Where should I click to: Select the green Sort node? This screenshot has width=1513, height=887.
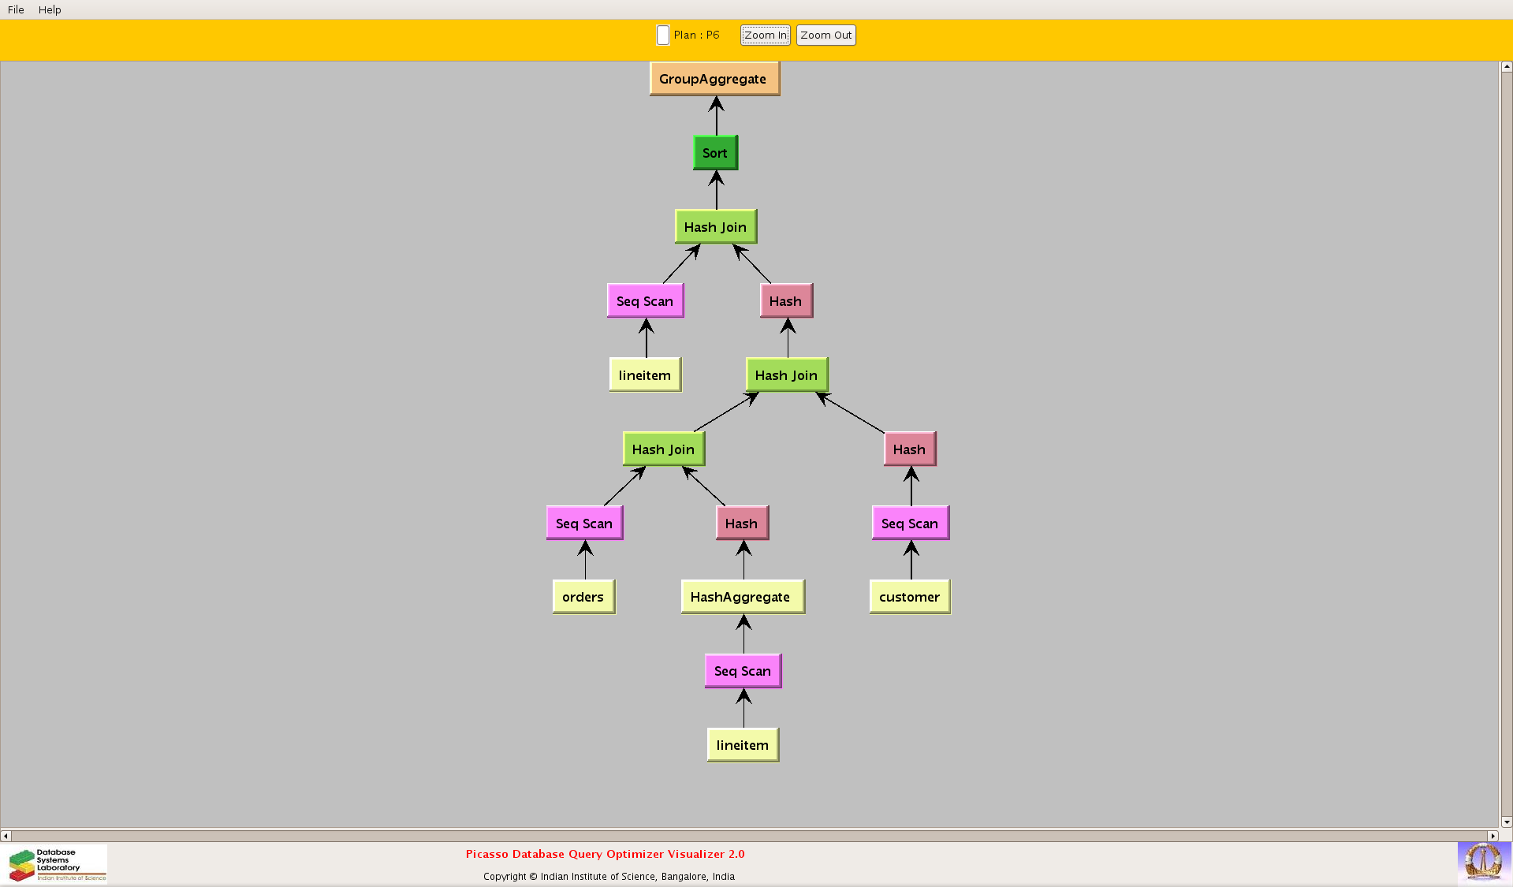(715, 153)
